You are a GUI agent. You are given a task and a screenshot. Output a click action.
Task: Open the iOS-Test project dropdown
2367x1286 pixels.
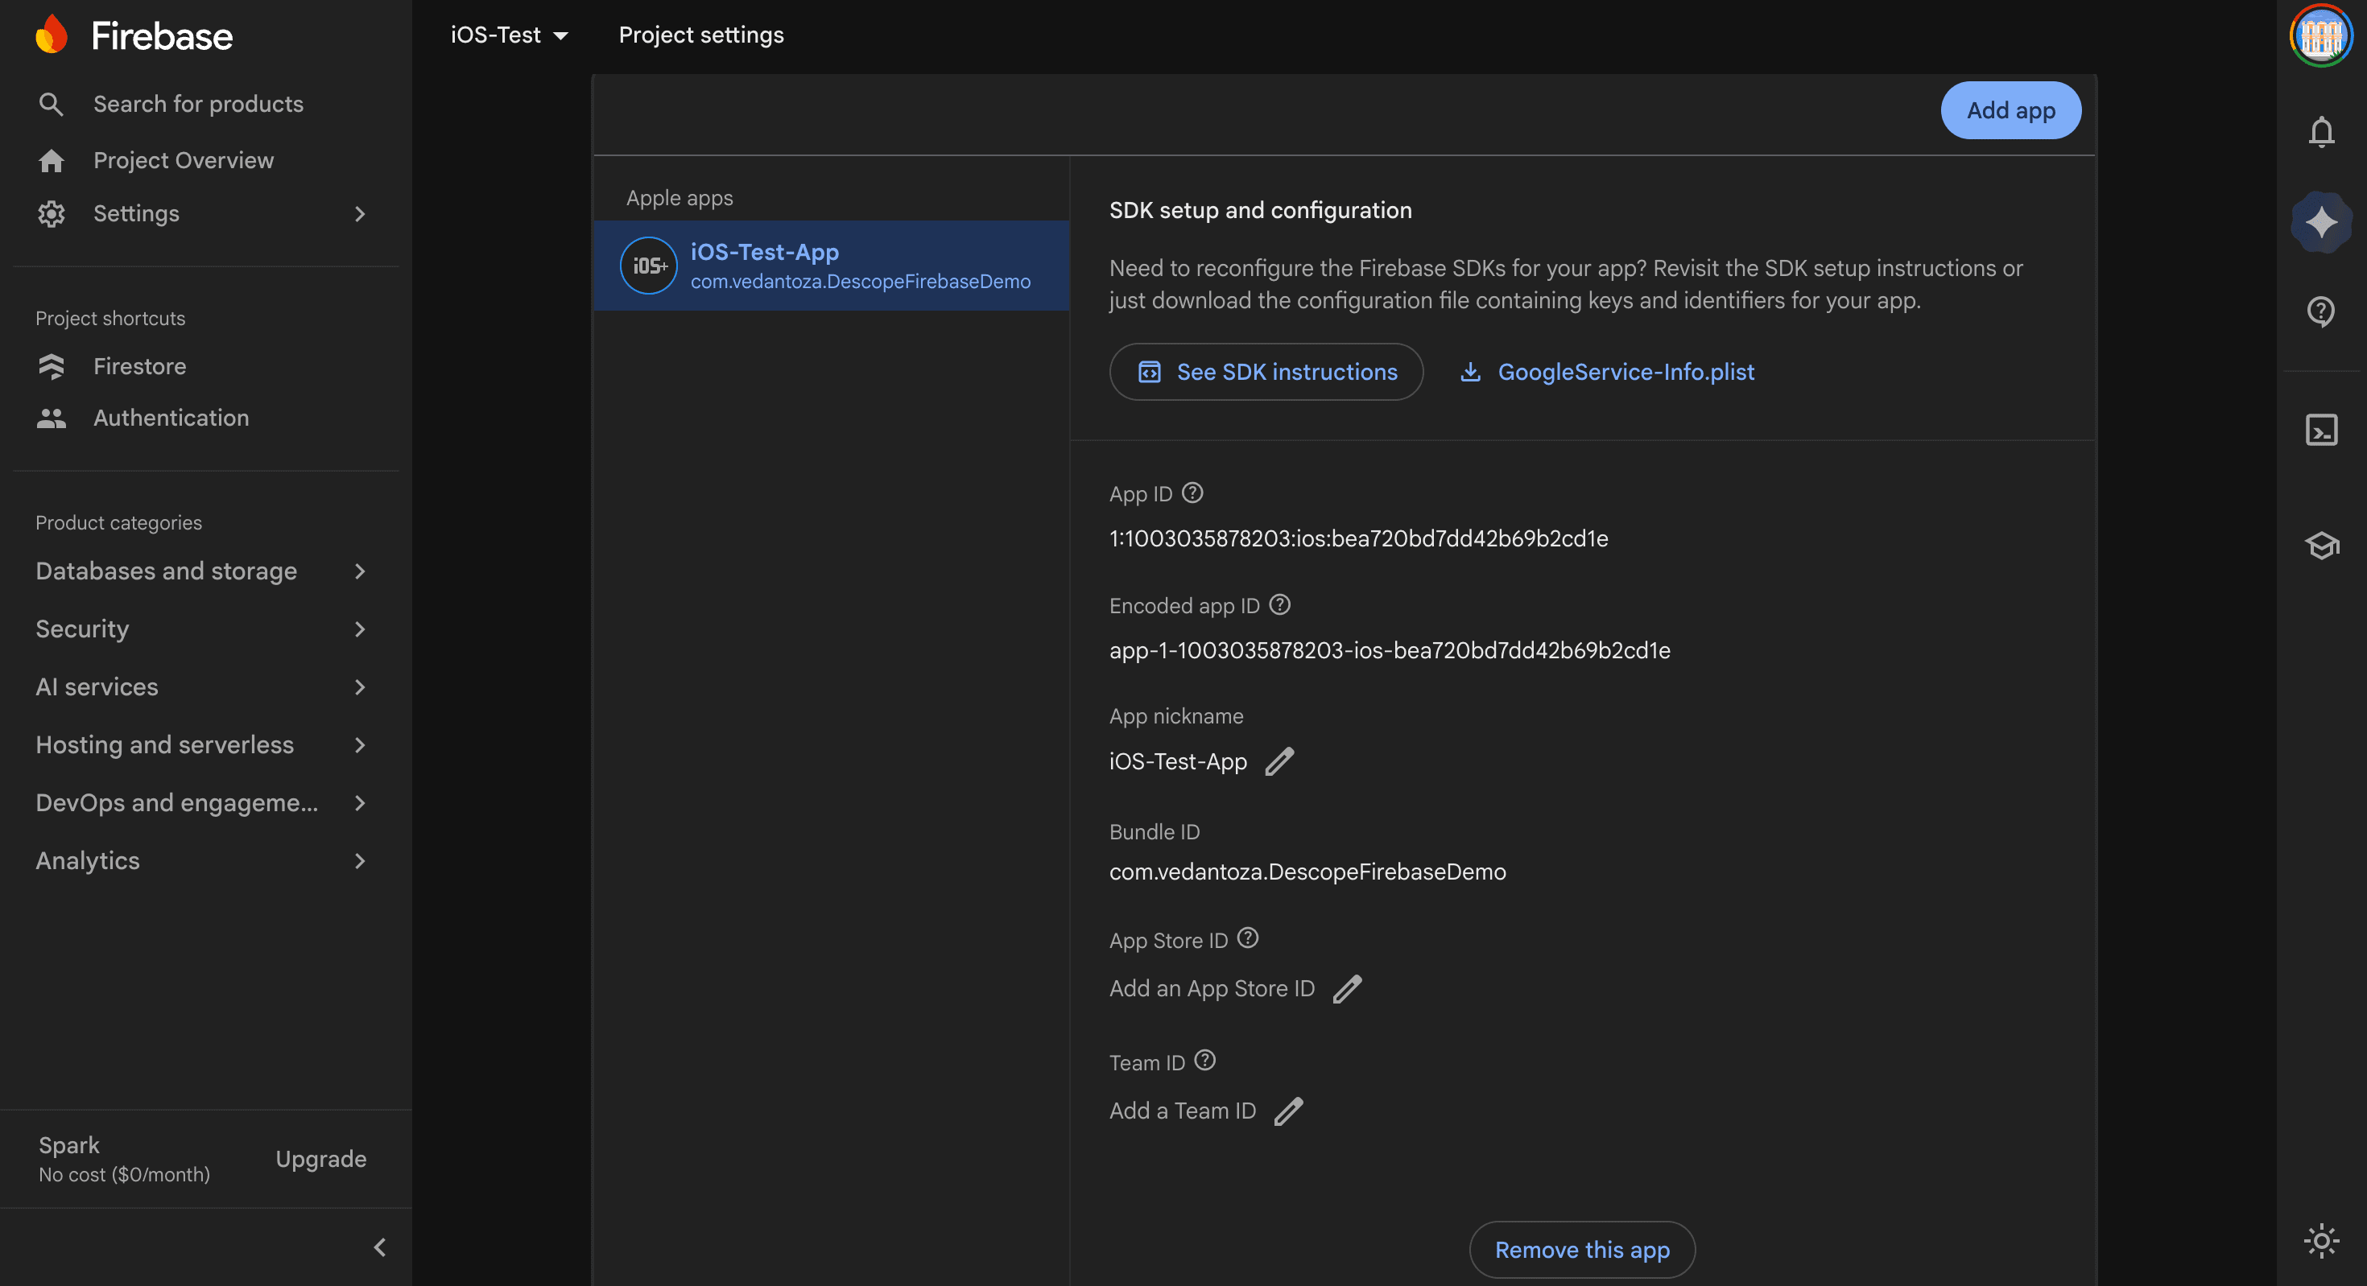pyautogui.click(x=509, y=35)
